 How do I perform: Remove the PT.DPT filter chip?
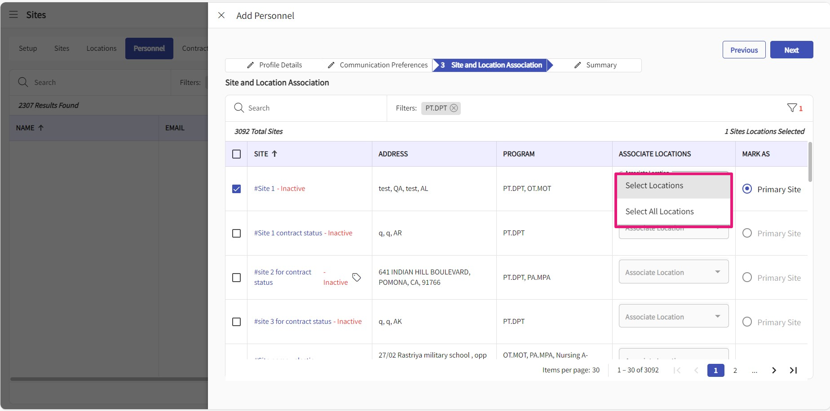click(454, 108)
